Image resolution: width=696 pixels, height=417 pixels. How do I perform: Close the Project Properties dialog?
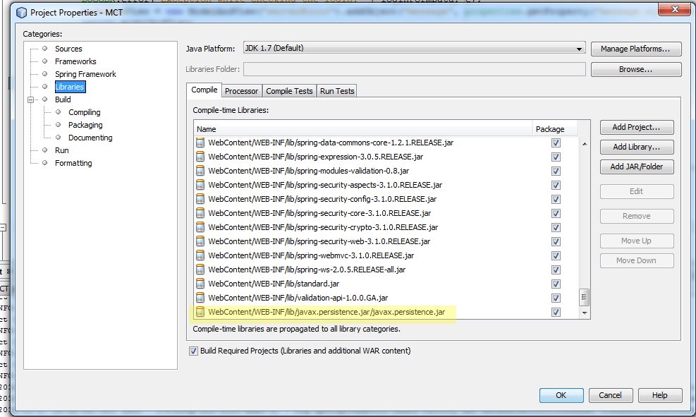coord(674,9)
